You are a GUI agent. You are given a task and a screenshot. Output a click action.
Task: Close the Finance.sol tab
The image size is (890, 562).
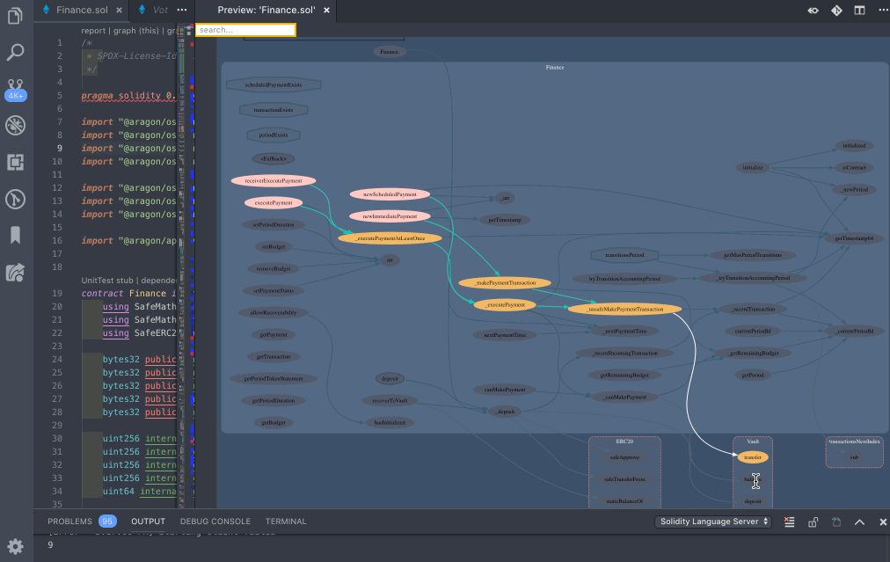tap(119, 11)
